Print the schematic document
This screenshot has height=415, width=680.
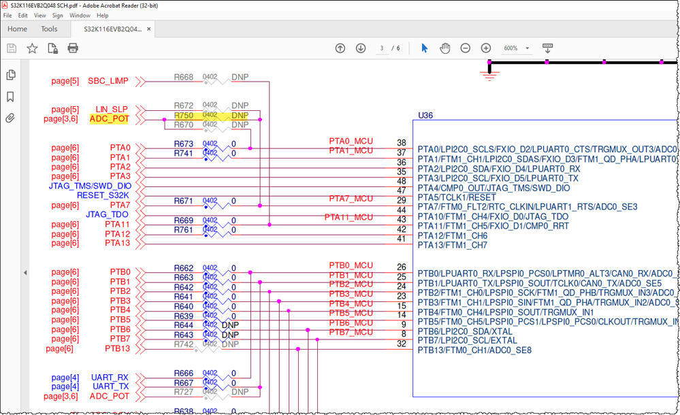click(x=73, y=48)
